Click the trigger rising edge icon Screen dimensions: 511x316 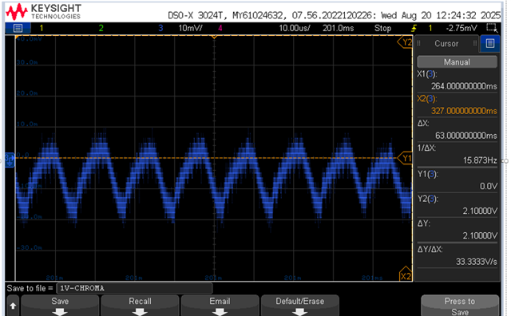click(x=414, y=28)
